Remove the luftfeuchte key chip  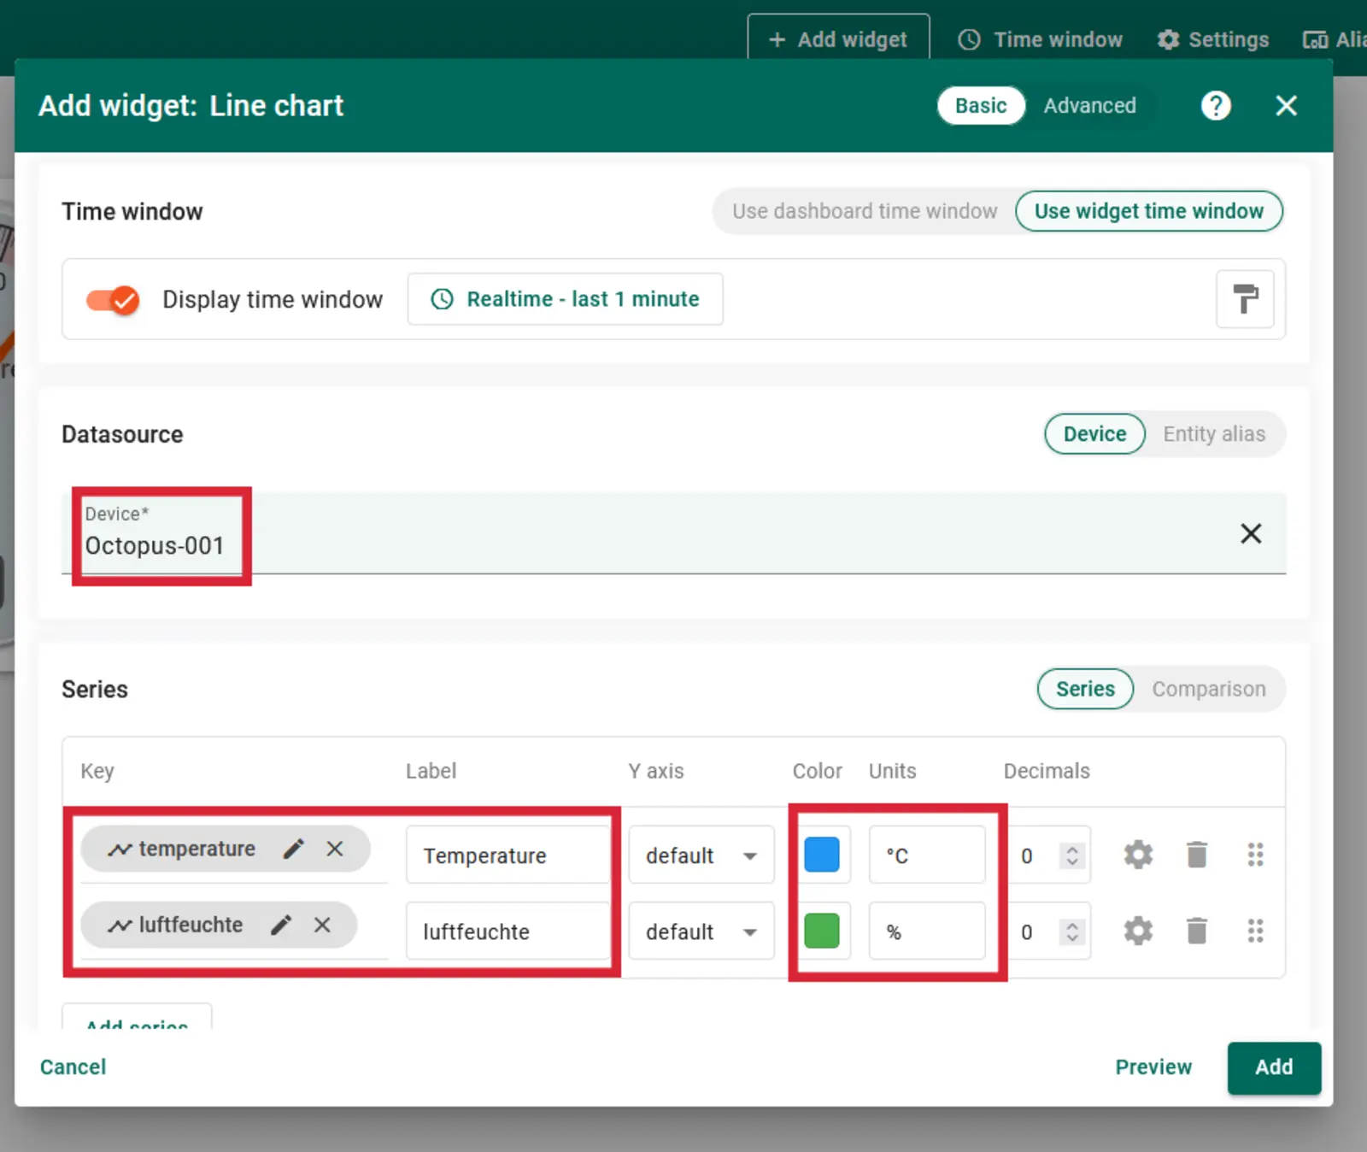[322, 925]
